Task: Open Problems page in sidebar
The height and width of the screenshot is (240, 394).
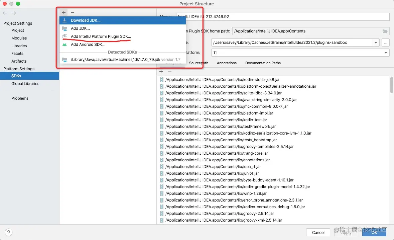Action: click(20, 98)
